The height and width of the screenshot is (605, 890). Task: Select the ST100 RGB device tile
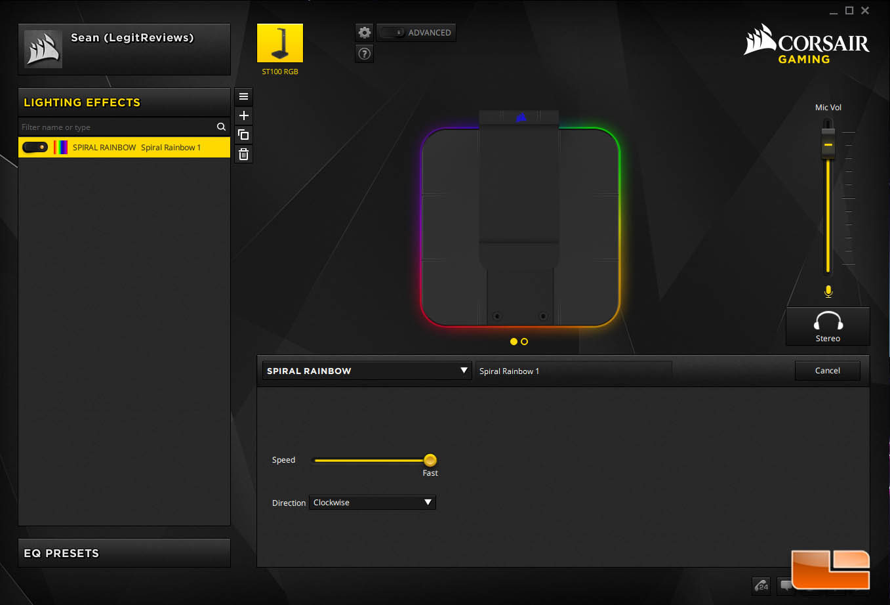pos(280,43)
